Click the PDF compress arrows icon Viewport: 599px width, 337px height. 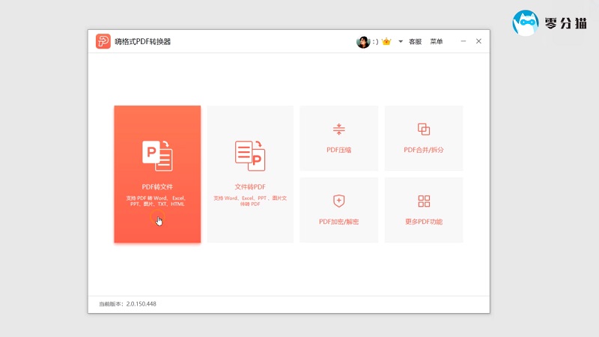(x=339, y=129)
